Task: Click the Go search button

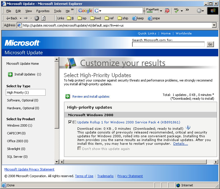Action: tap(210, 44)
